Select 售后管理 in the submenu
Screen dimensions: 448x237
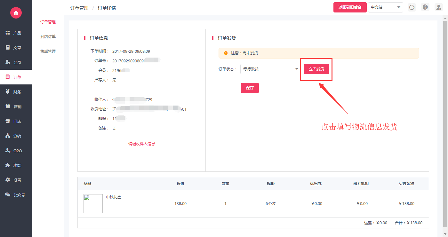[x=48, y=51]
